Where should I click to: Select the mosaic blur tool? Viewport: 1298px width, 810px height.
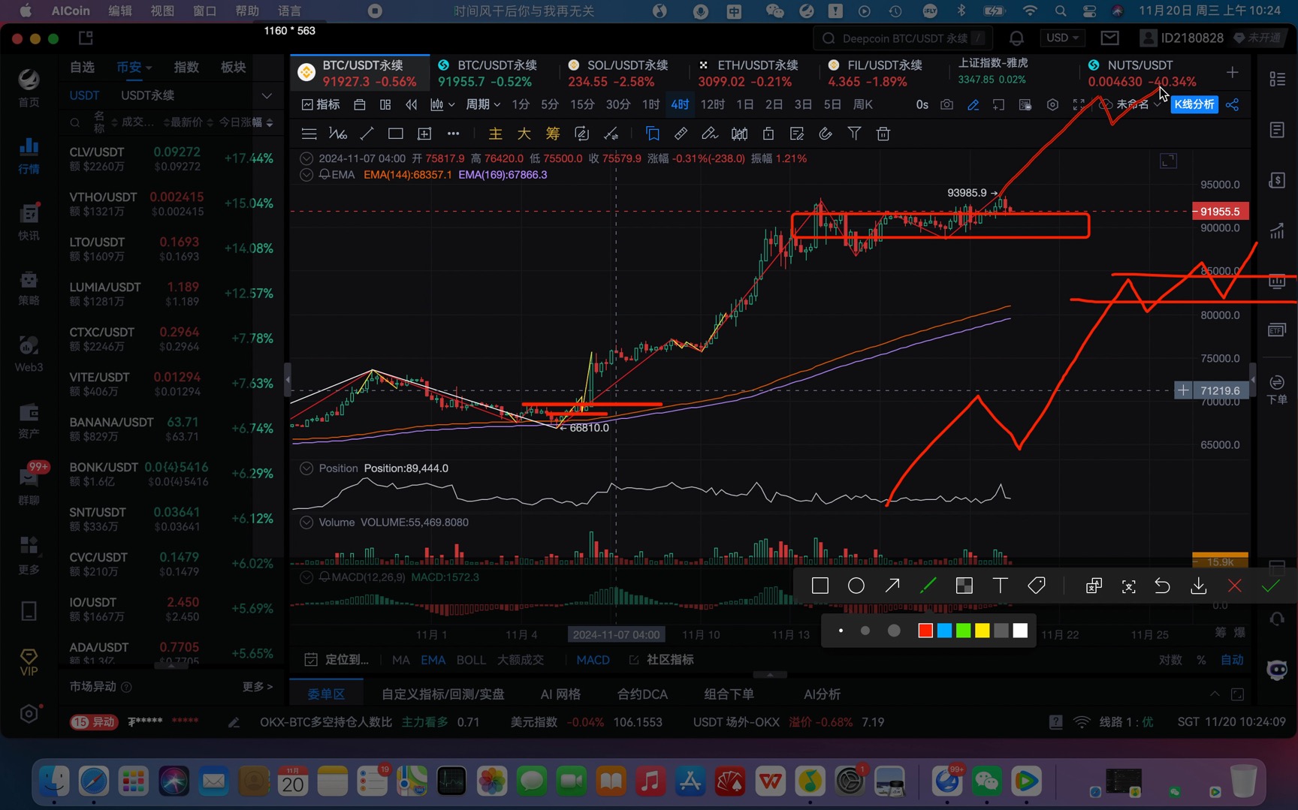(x=964, y=586)
